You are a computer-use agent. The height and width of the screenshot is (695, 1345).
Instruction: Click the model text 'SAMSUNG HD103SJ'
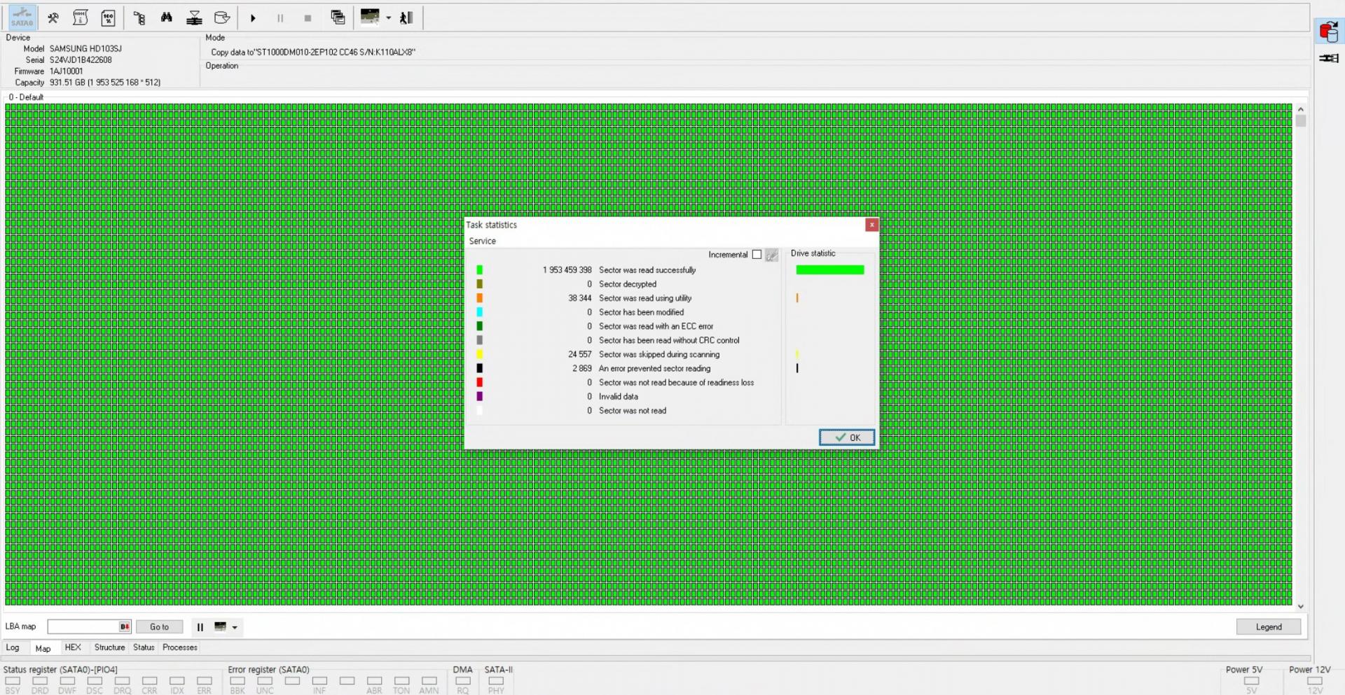tap(85, 49)
